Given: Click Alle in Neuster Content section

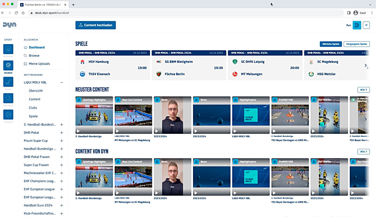Looking at the screenshot, I should click(364, 90).
